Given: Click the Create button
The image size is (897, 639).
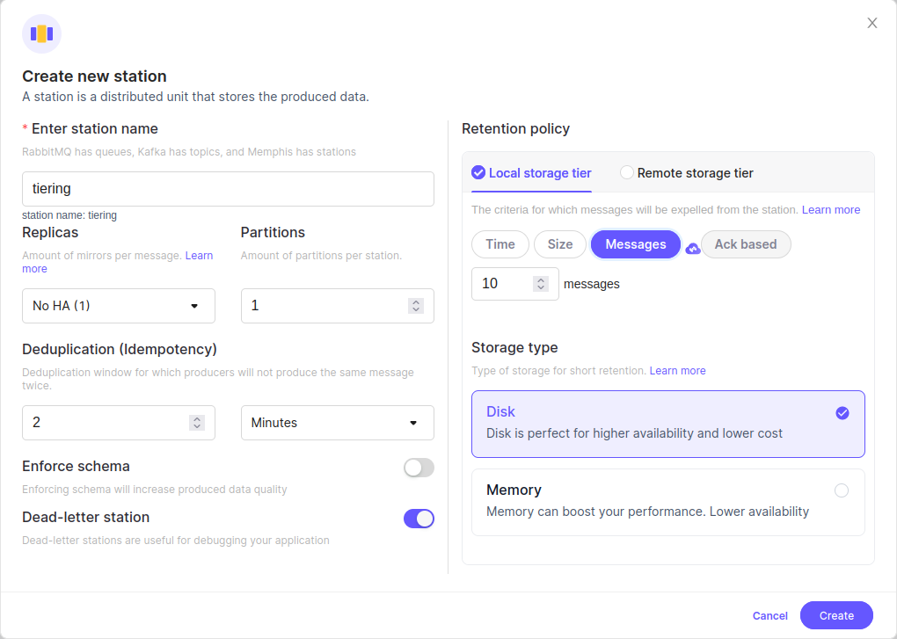Looking at the screenshot, I should [836, 615].
